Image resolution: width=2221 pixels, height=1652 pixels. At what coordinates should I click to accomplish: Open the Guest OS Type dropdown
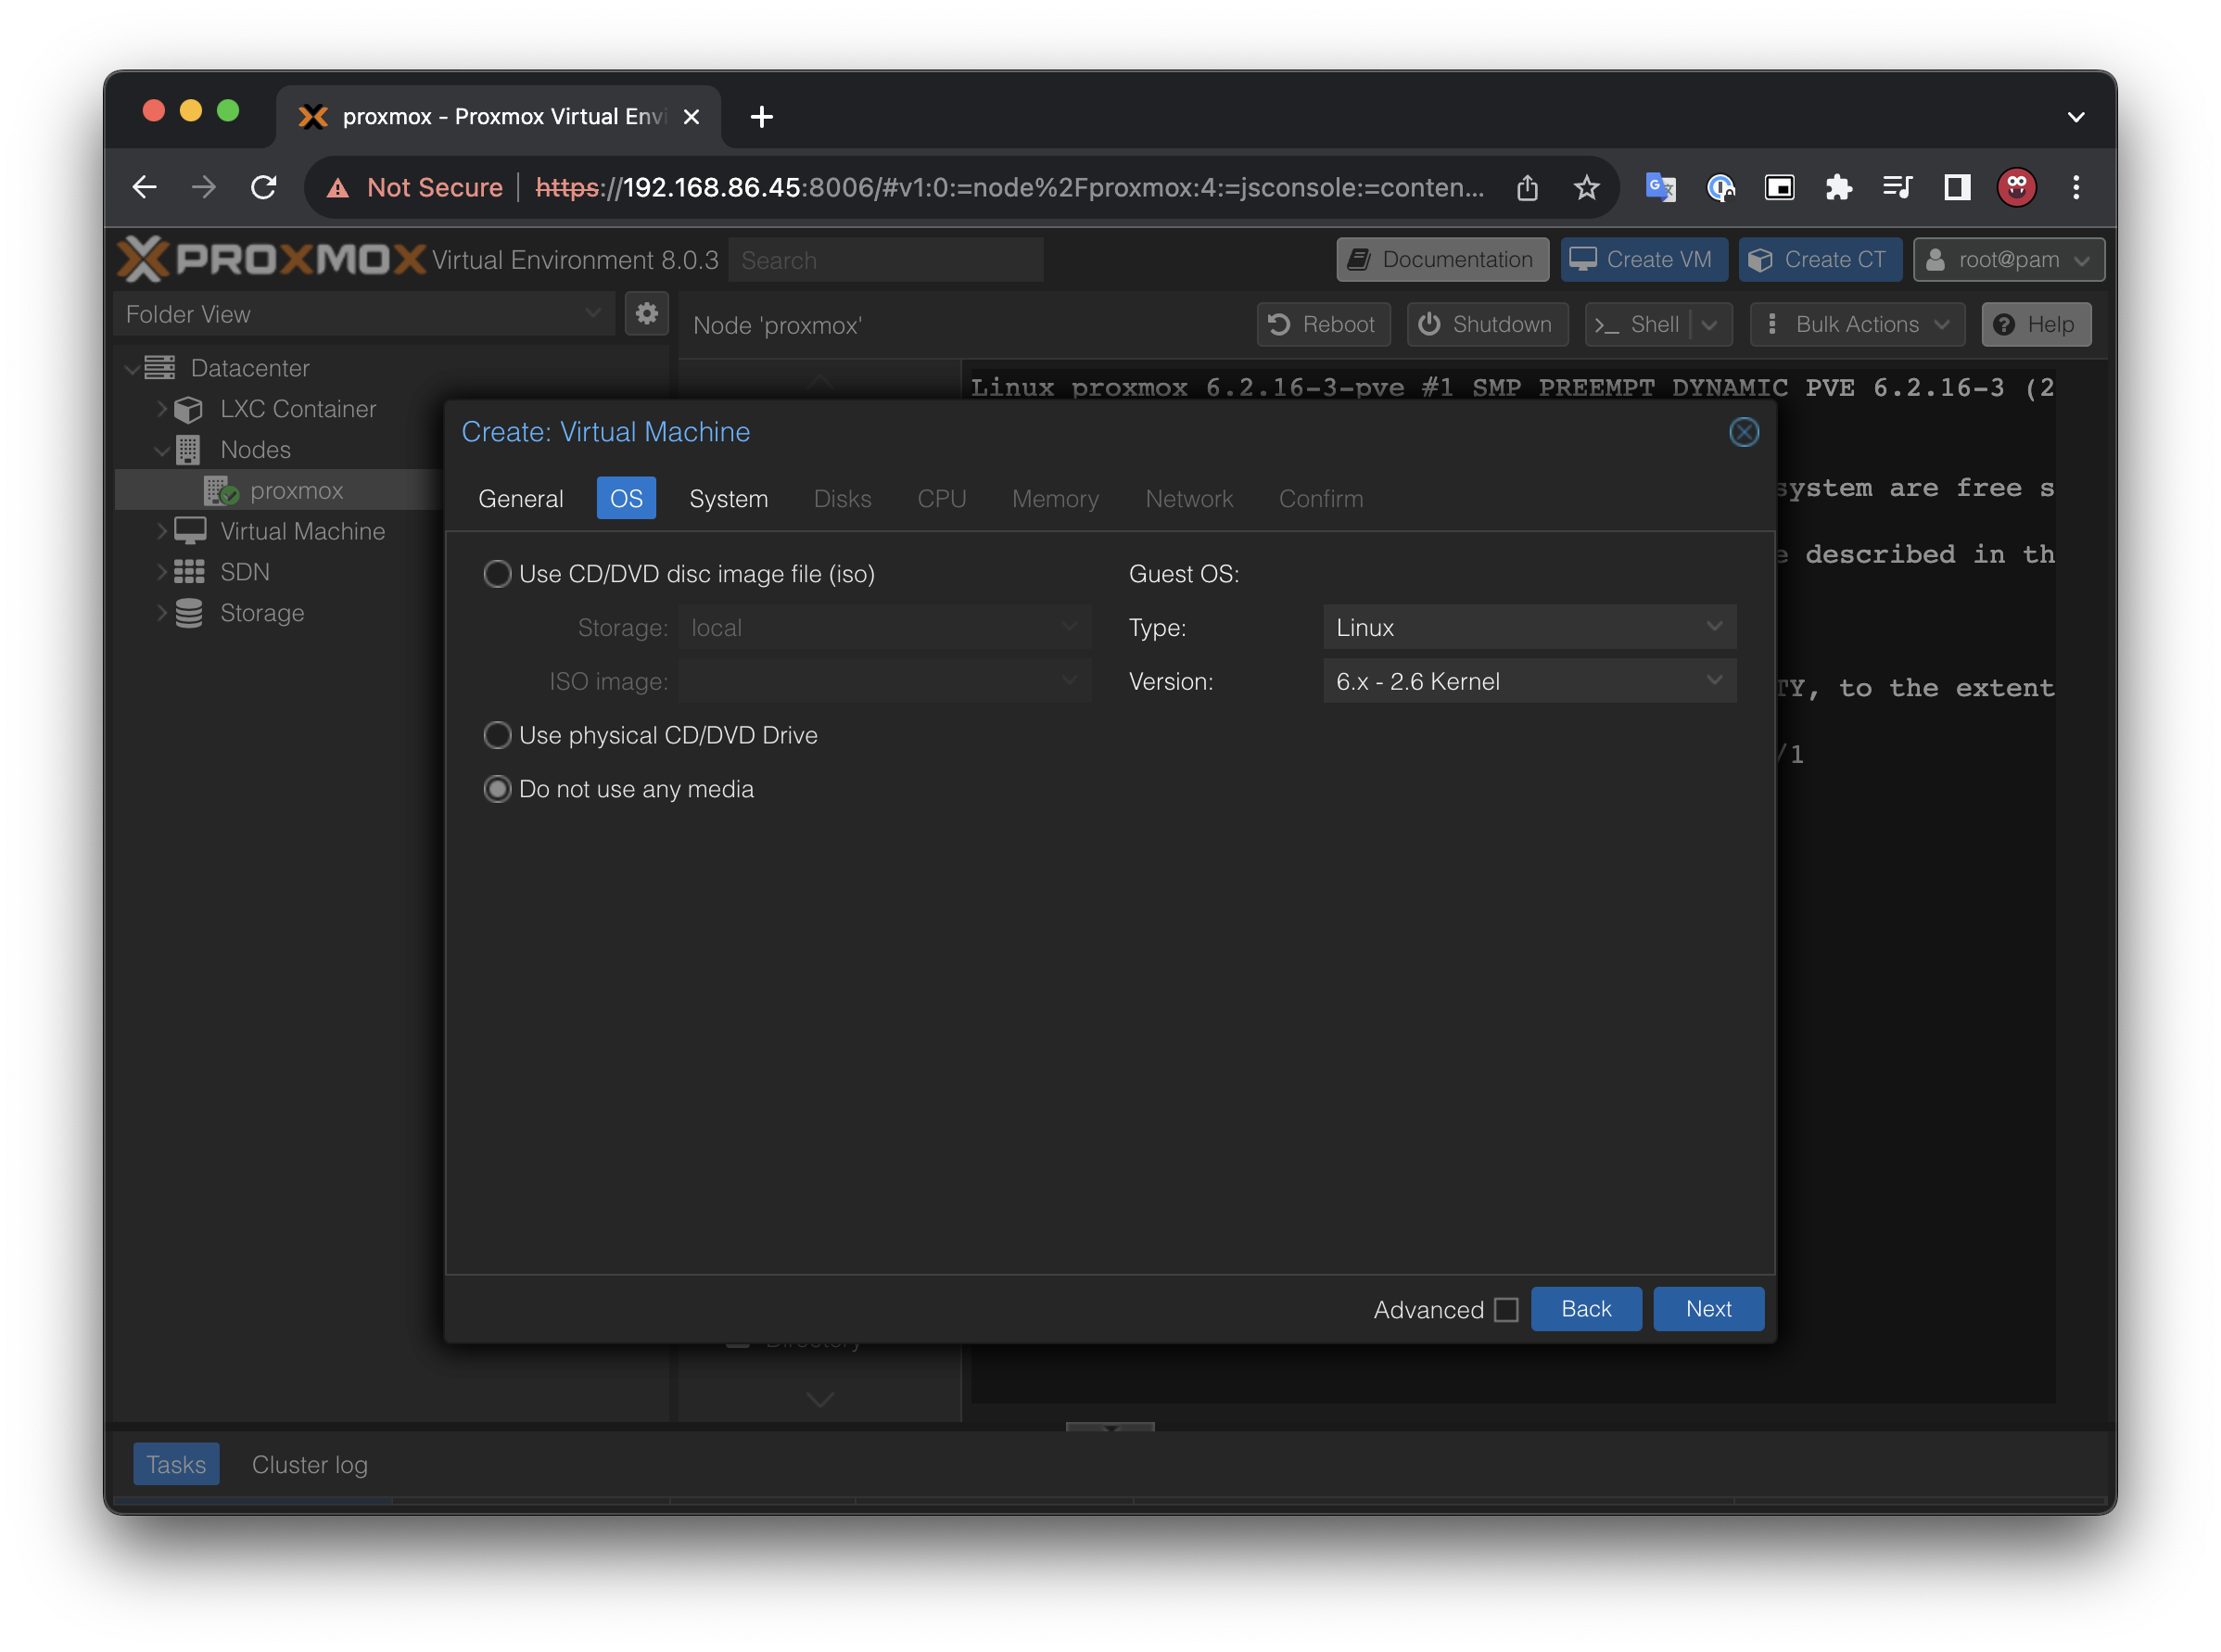(x=1528, y=627)
